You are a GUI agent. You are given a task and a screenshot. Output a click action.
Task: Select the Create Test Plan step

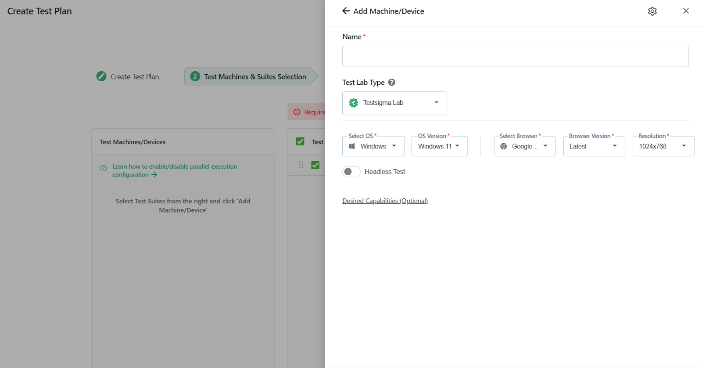click(x=135, y=77)
